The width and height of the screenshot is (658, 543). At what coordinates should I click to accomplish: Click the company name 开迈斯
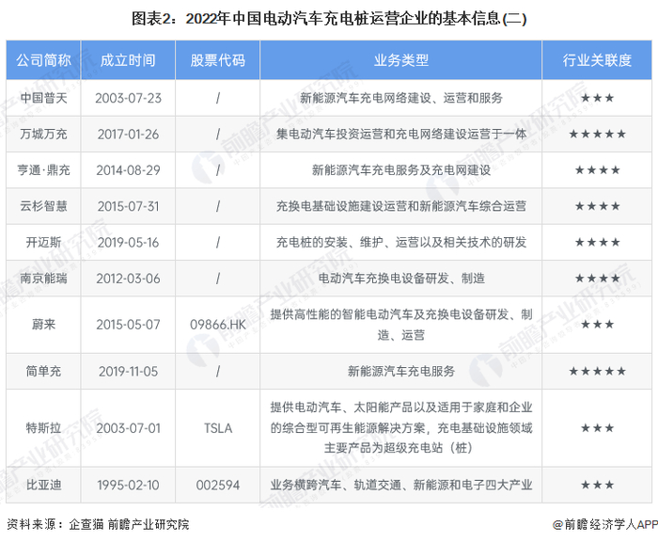tap(43, 243)
